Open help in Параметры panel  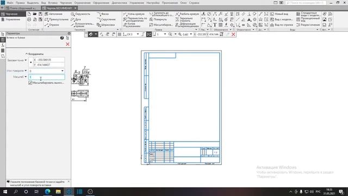[62, 38]
